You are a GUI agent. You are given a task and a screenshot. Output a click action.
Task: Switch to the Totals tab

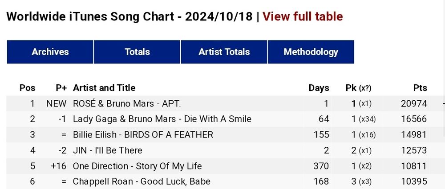(x=137, y=52)
